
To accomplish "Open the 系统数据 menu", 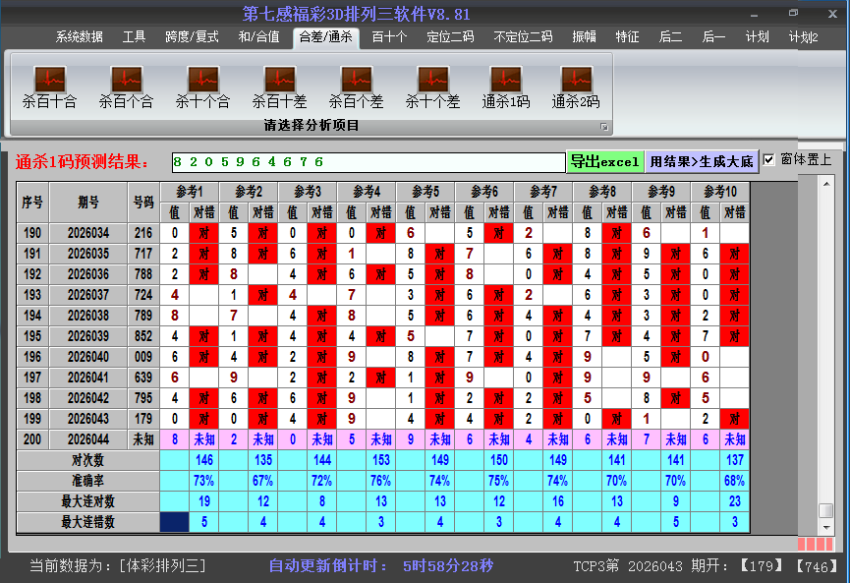I will pos(79,37).
